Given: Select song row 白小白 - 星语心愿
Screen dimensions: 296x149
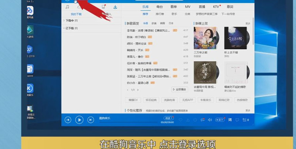Looking at the screenshot, I should click(x=157, y=82).
